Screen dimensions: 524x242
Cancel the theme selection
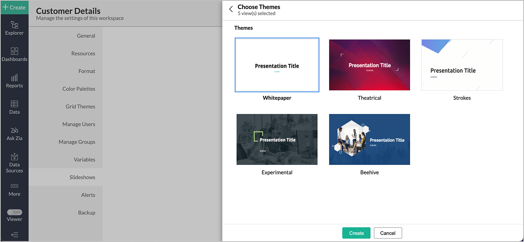click(x=388, y=233)
